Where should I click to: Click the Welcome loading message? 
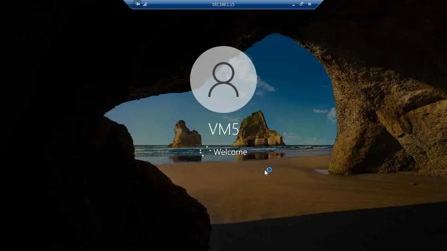point(230,152)
